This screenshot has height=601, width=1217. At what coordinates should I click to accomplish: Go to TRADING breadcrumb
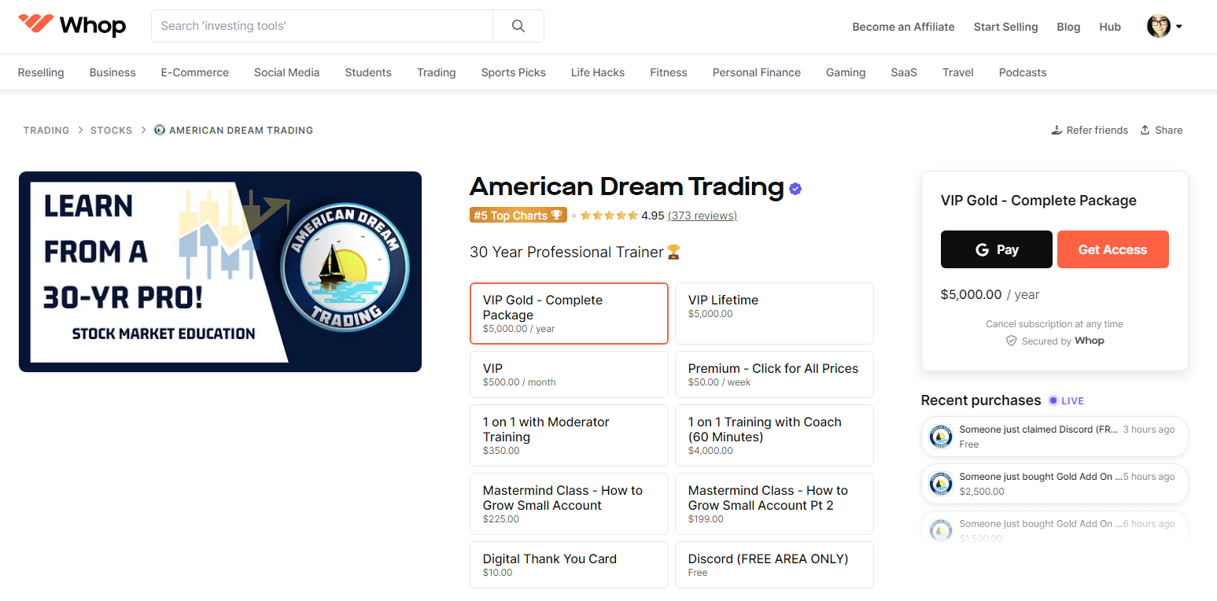click(x=46, y=131)
